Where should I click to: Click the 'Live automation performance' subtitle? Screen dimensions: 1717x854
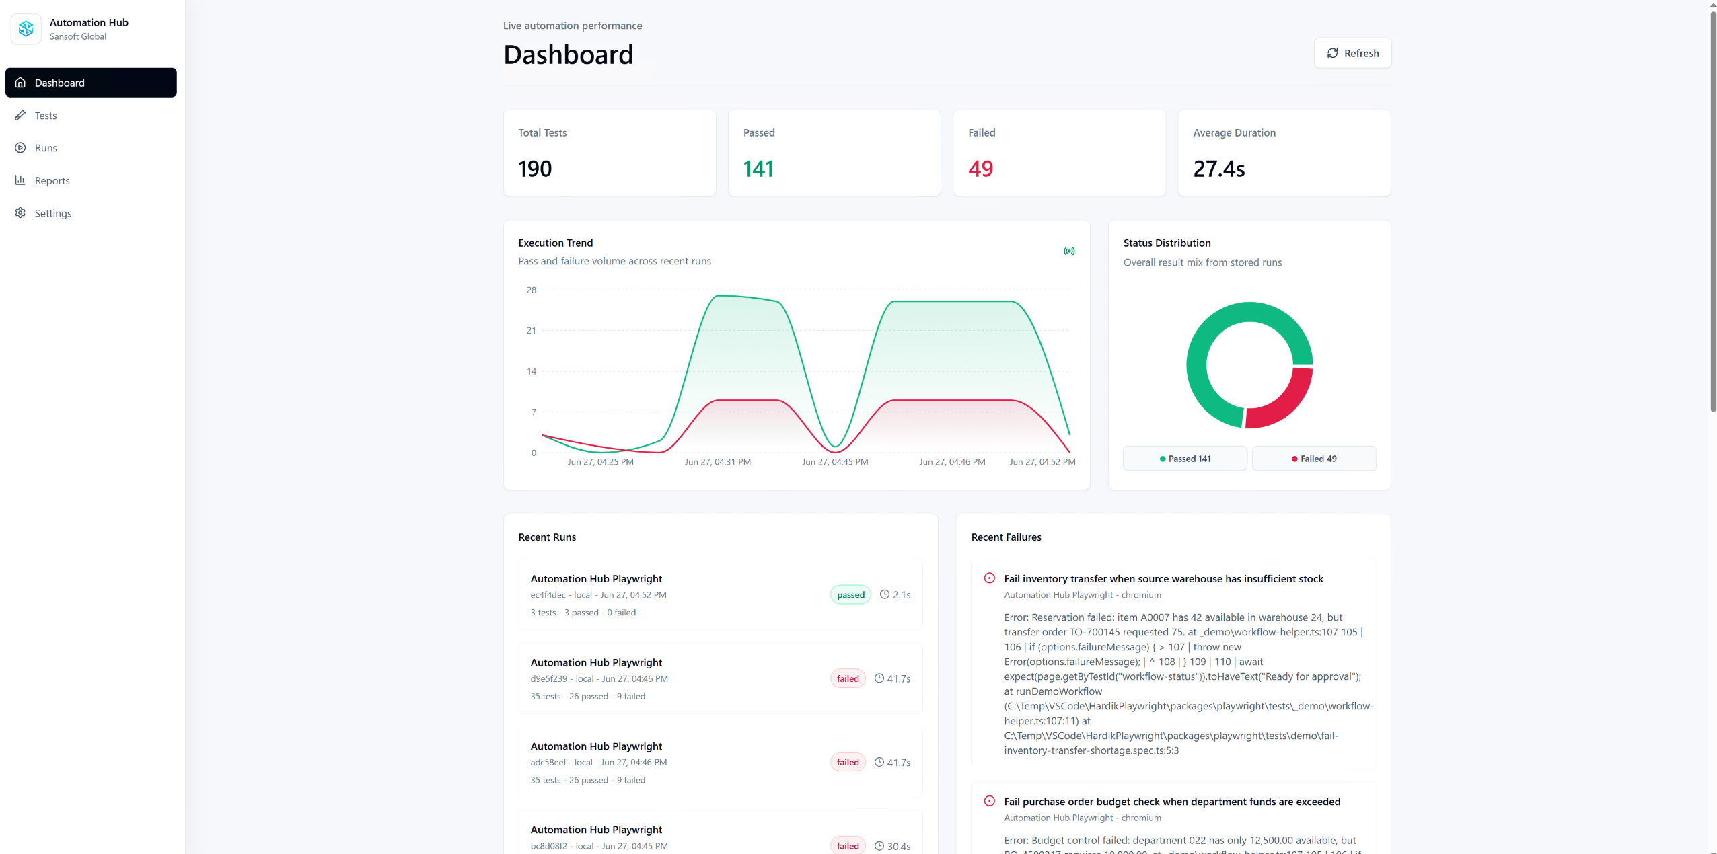click(573, 26)
